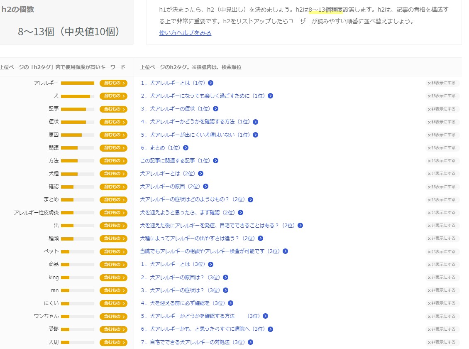The width and height of the screenshot is (469, 349).
Task: Hide row 当院でもアレルギーの相談 with 非表示にする
Action: (x=442, y=251)
